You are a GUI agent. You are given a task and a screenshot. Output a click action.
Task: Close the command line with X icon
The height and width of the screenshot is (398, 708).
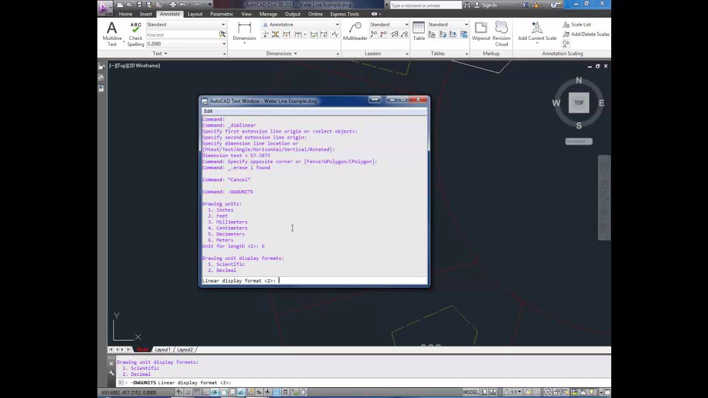click(112, 364)
